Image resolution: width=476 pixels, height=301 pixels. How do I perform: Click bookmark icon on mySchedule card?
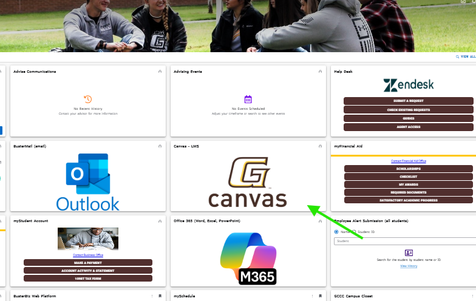(321, 296)
